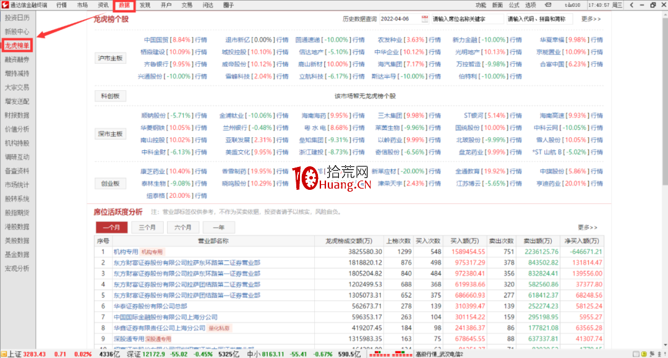Open the 中国国贸 stock link
The image size is (668, 358).
(156, 40)
